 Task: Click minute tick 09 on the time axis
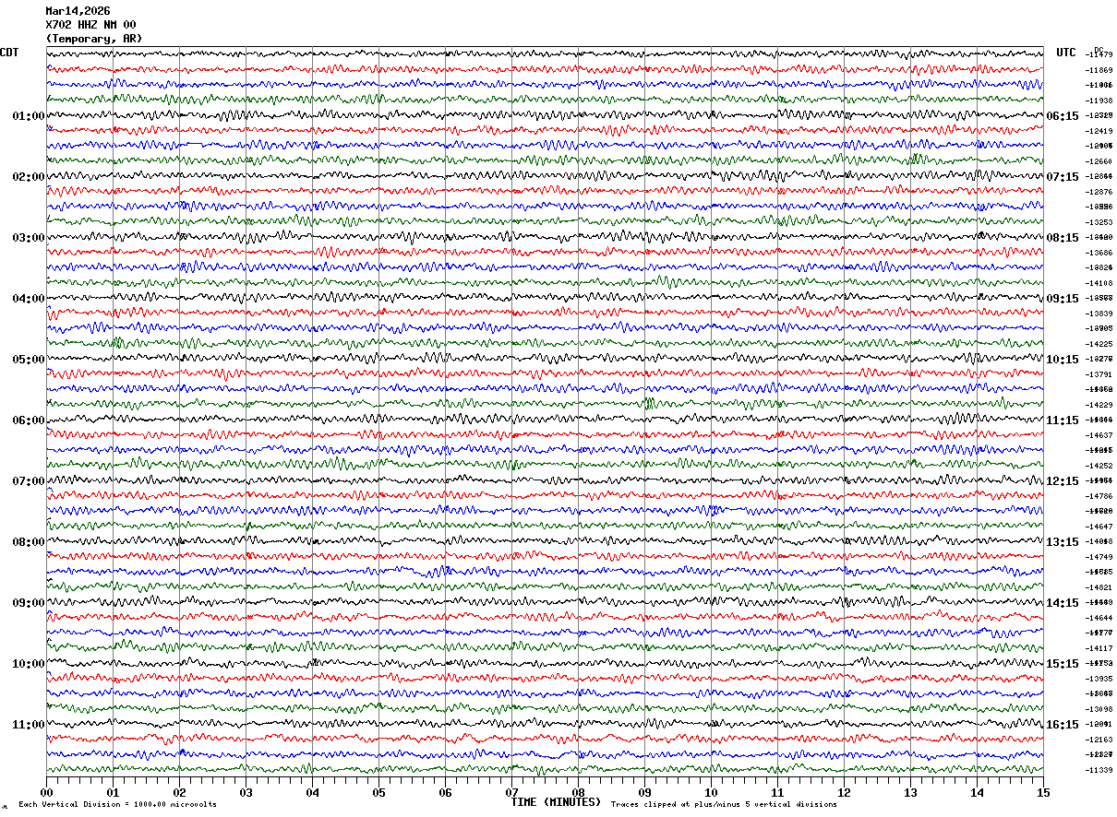click(x=644, y=792)
